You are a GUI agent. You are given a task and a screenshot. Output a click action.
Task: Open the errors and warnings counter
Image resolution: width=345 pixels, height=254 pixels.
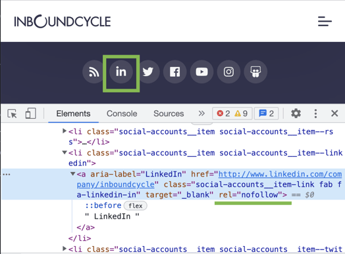[232, 114]
